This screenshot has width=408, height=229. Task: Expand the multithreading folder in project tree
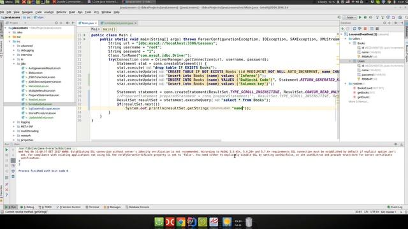[14, 131]
